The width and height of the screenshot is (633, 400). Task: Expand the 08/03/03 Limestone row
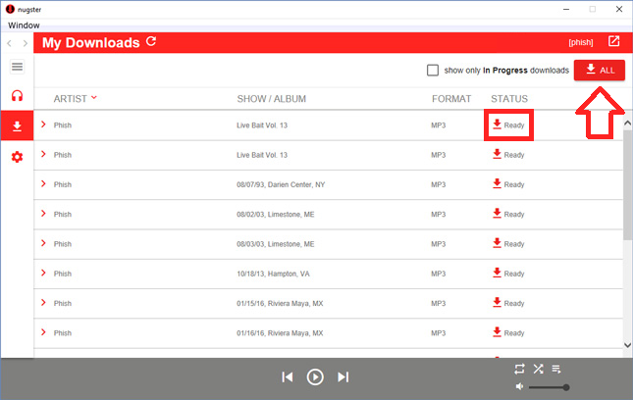pos(43,243)
